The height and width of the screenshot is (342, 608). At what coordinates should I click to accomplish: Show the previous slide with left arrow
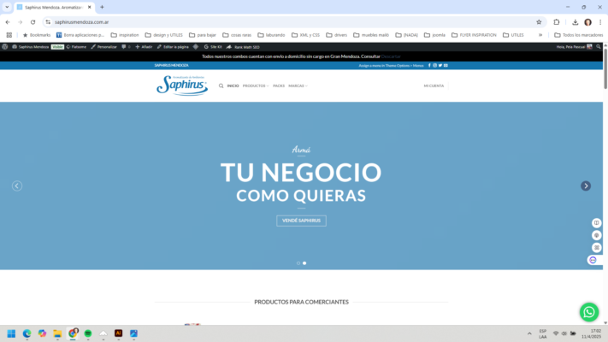pyautogui.click(x=17, y=186)
